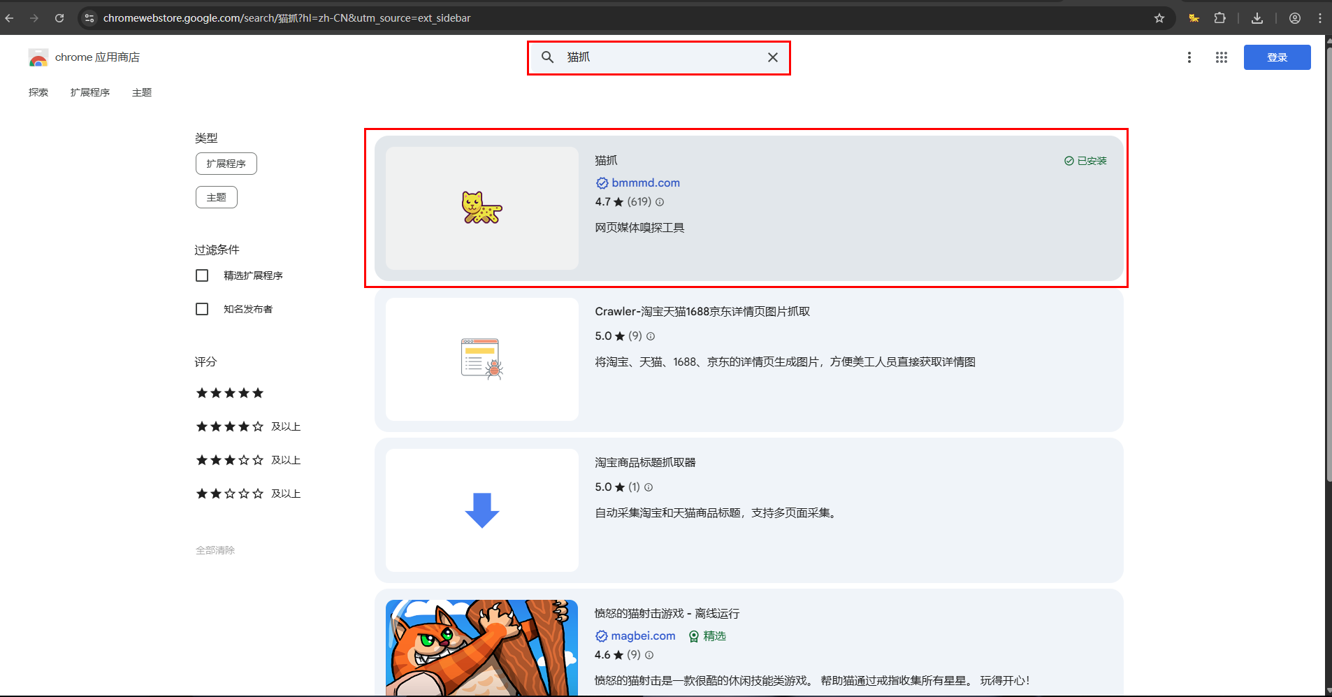Focus the search field containing 猫抓
This screenshot has height=697, width=1332.
pyautogui.click(x=658, y=57)
